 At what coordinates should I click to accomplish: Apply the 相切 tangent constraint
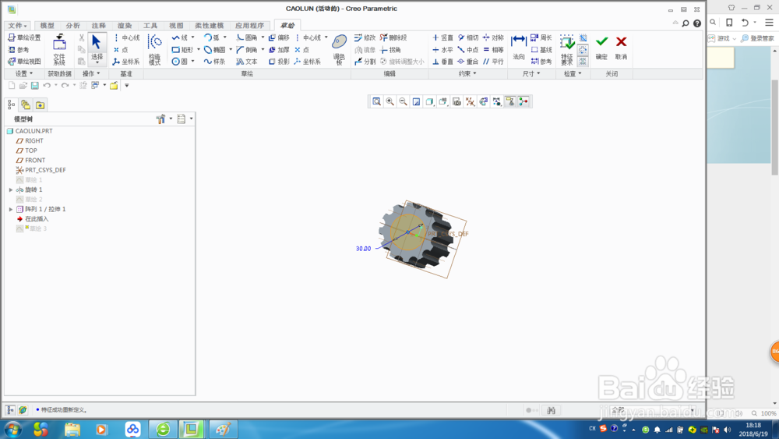pos(468,37)
